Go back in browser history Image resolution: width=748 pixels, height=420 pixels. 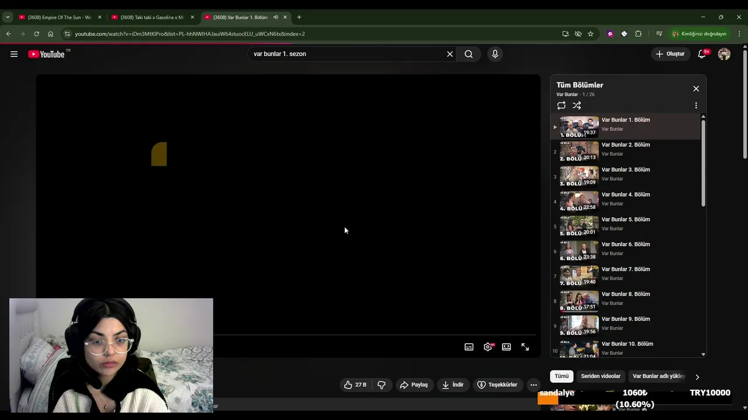pos(8,34)
